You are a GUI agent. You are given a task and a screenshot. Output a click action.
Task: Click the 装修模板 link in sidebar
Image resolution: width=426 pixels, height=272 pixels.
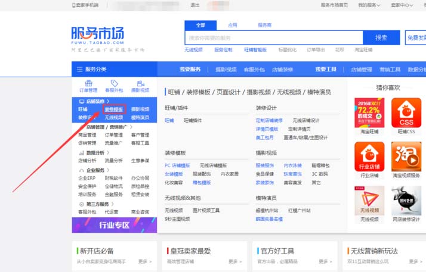[x=114, y=109]
